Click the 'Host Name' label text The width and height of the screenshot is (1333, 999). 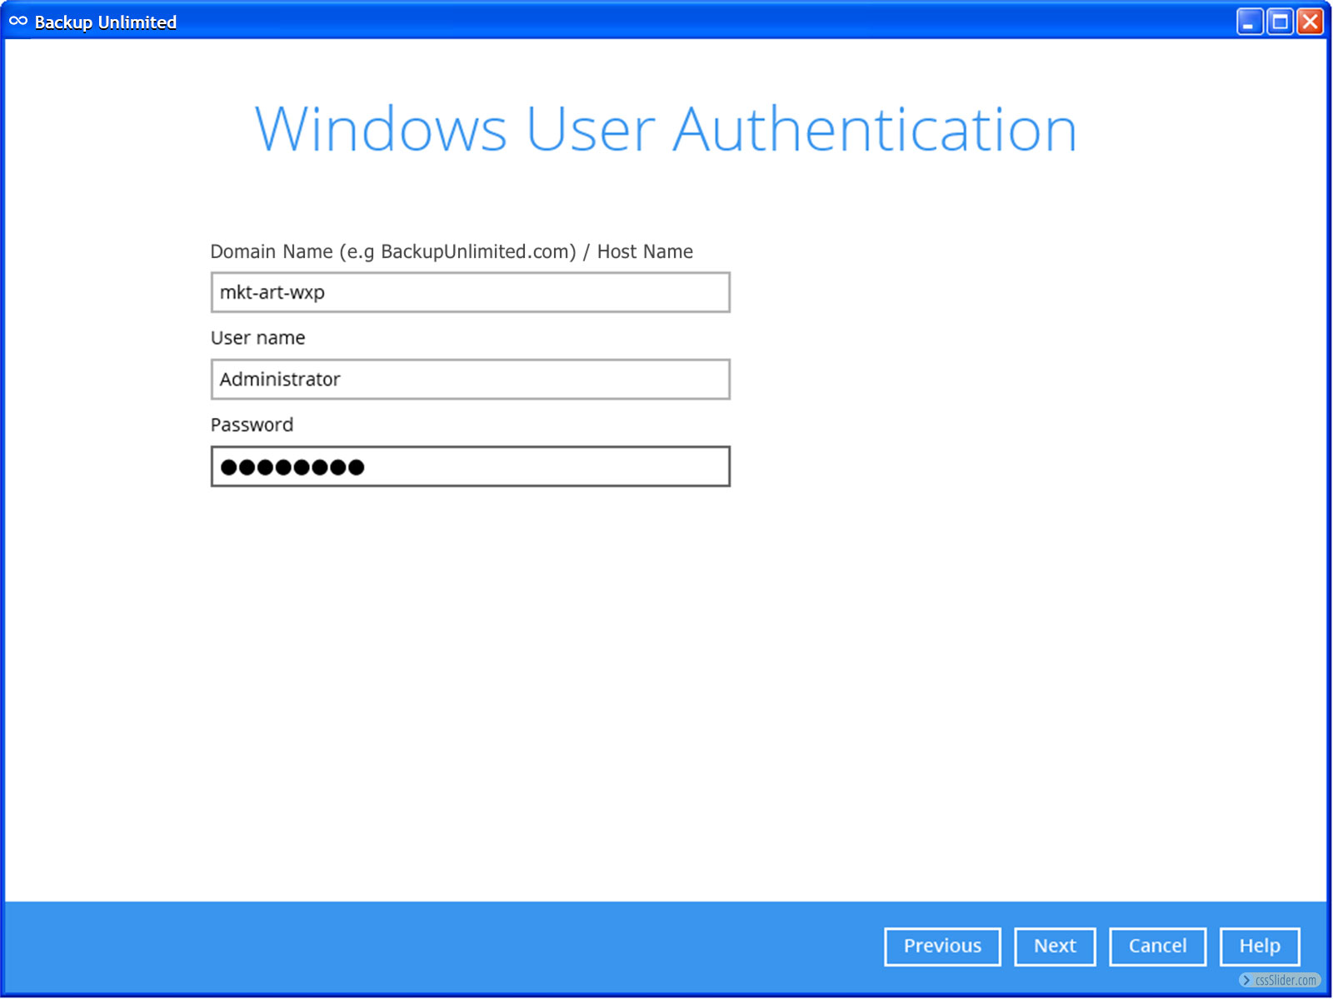coord(645,251)
